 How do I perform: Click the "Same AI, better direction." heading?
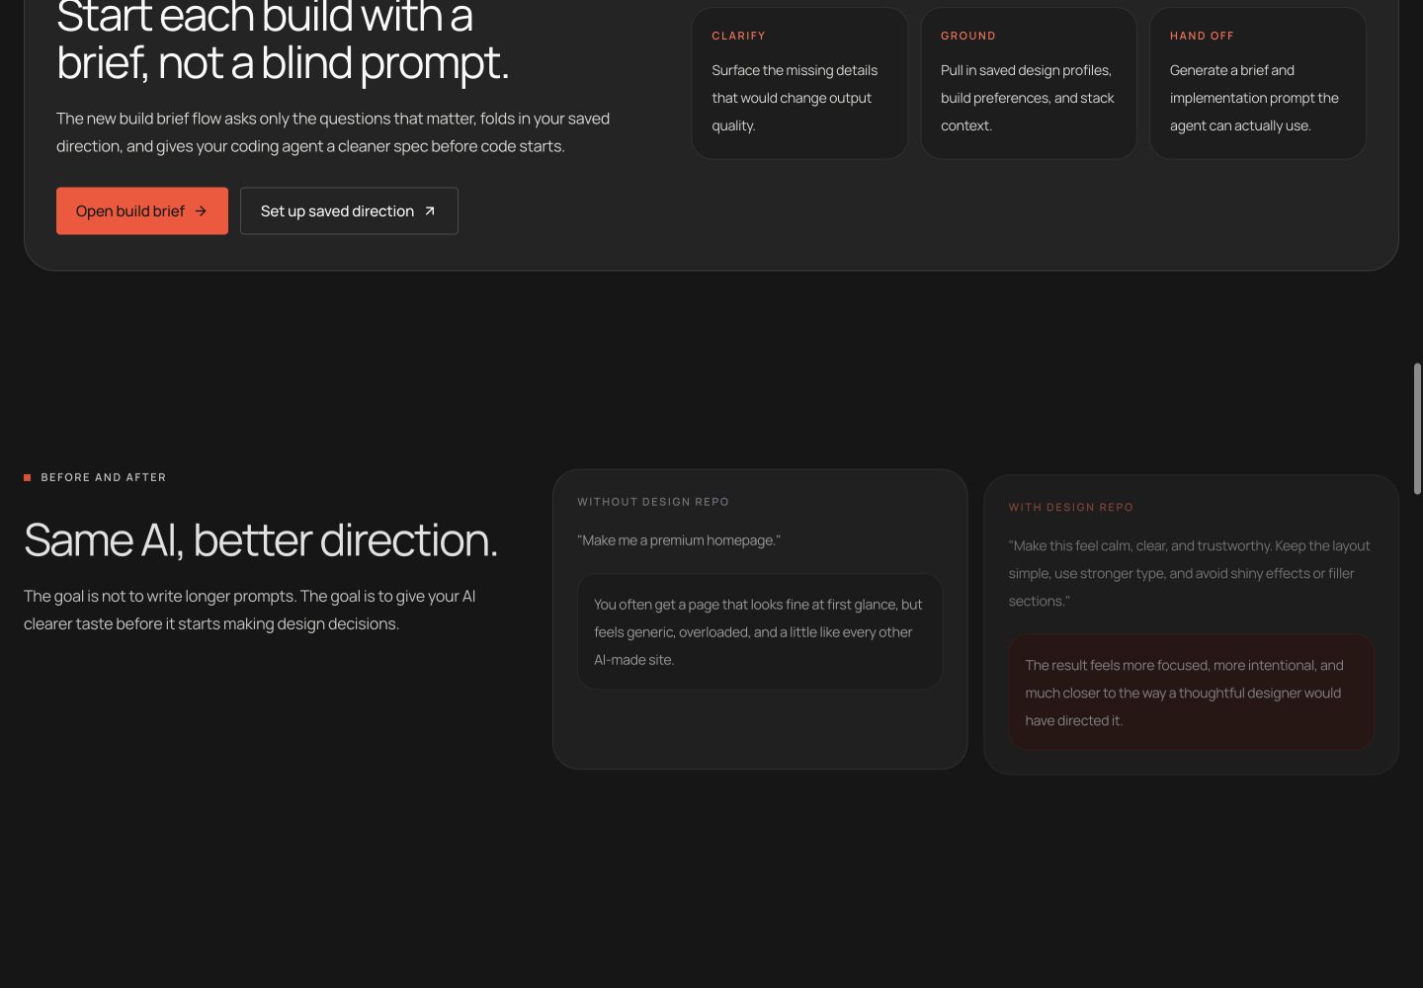261,540
